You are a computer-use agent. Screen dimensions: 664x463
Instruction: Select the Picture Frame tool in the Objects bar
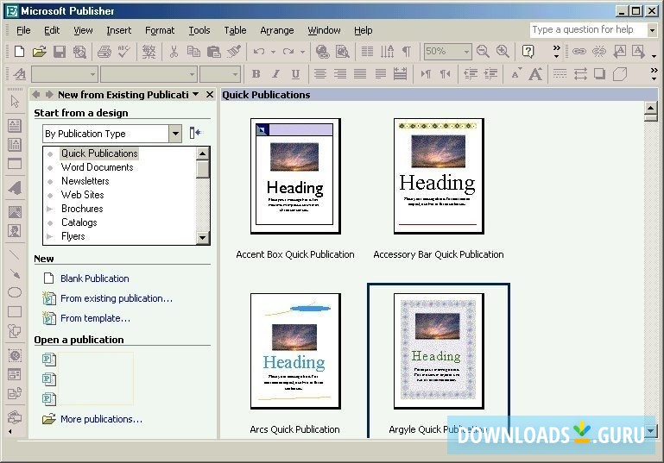click(x=15, y=212)
